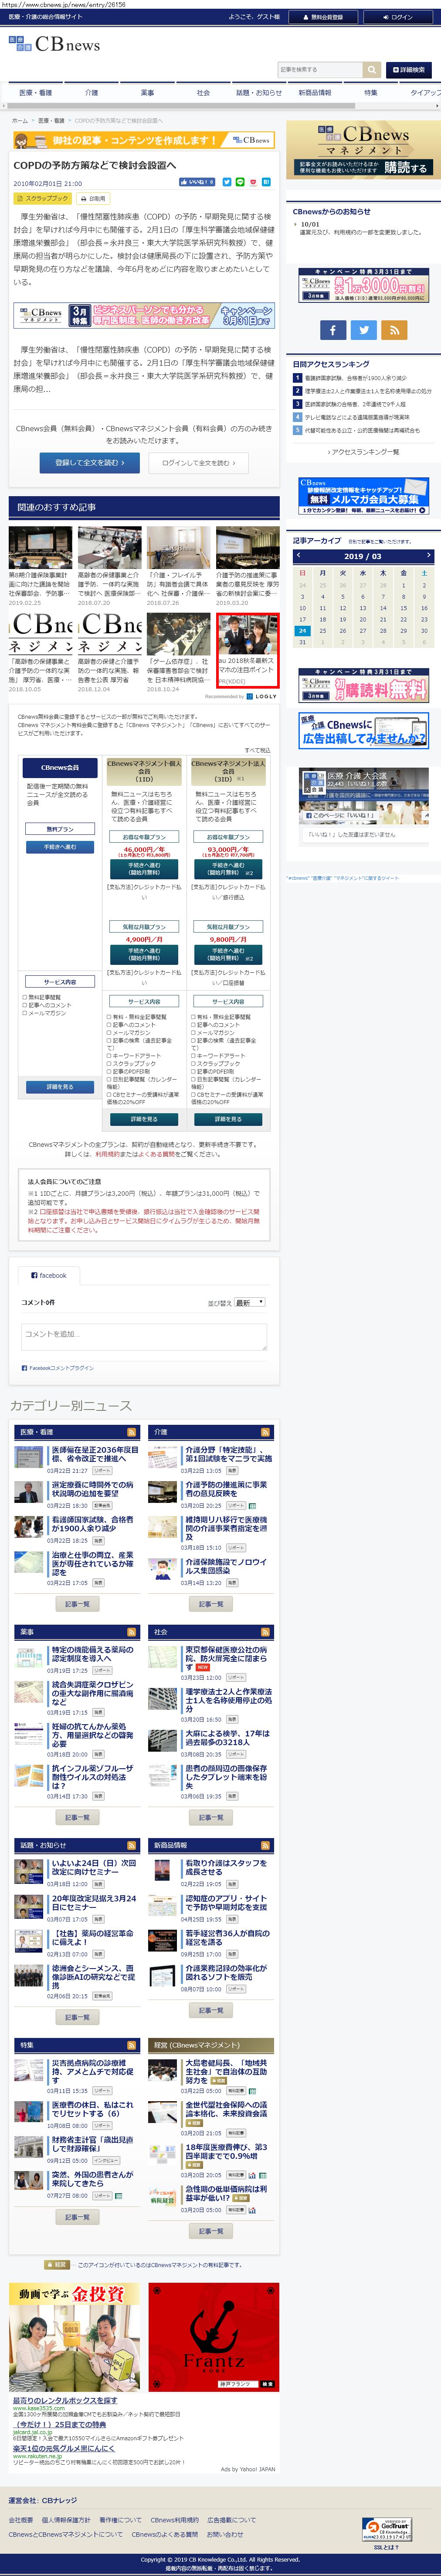The height and width of the screenshot is (2576, 441).
Task: Click お問い合わせ footer link
Action: pyautogui.click(x=224, y=2534)
